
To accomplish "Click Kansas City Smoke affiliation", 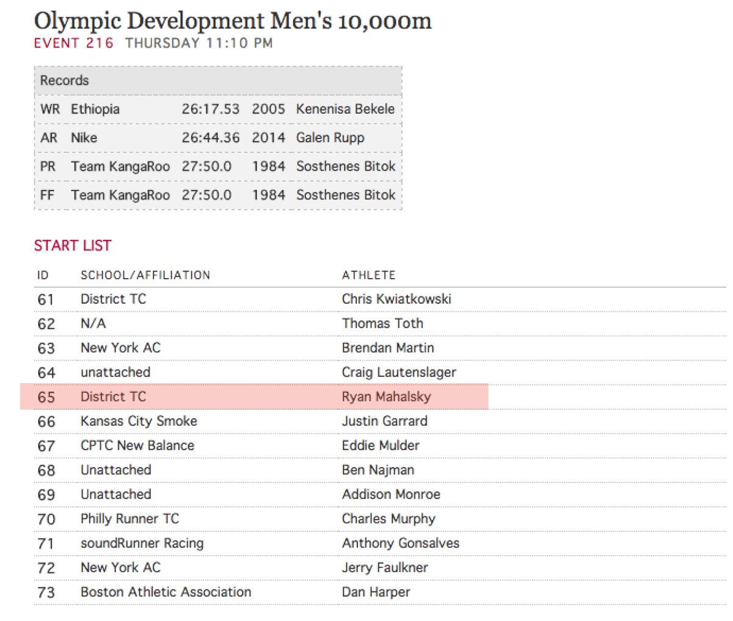I will 139,421.
